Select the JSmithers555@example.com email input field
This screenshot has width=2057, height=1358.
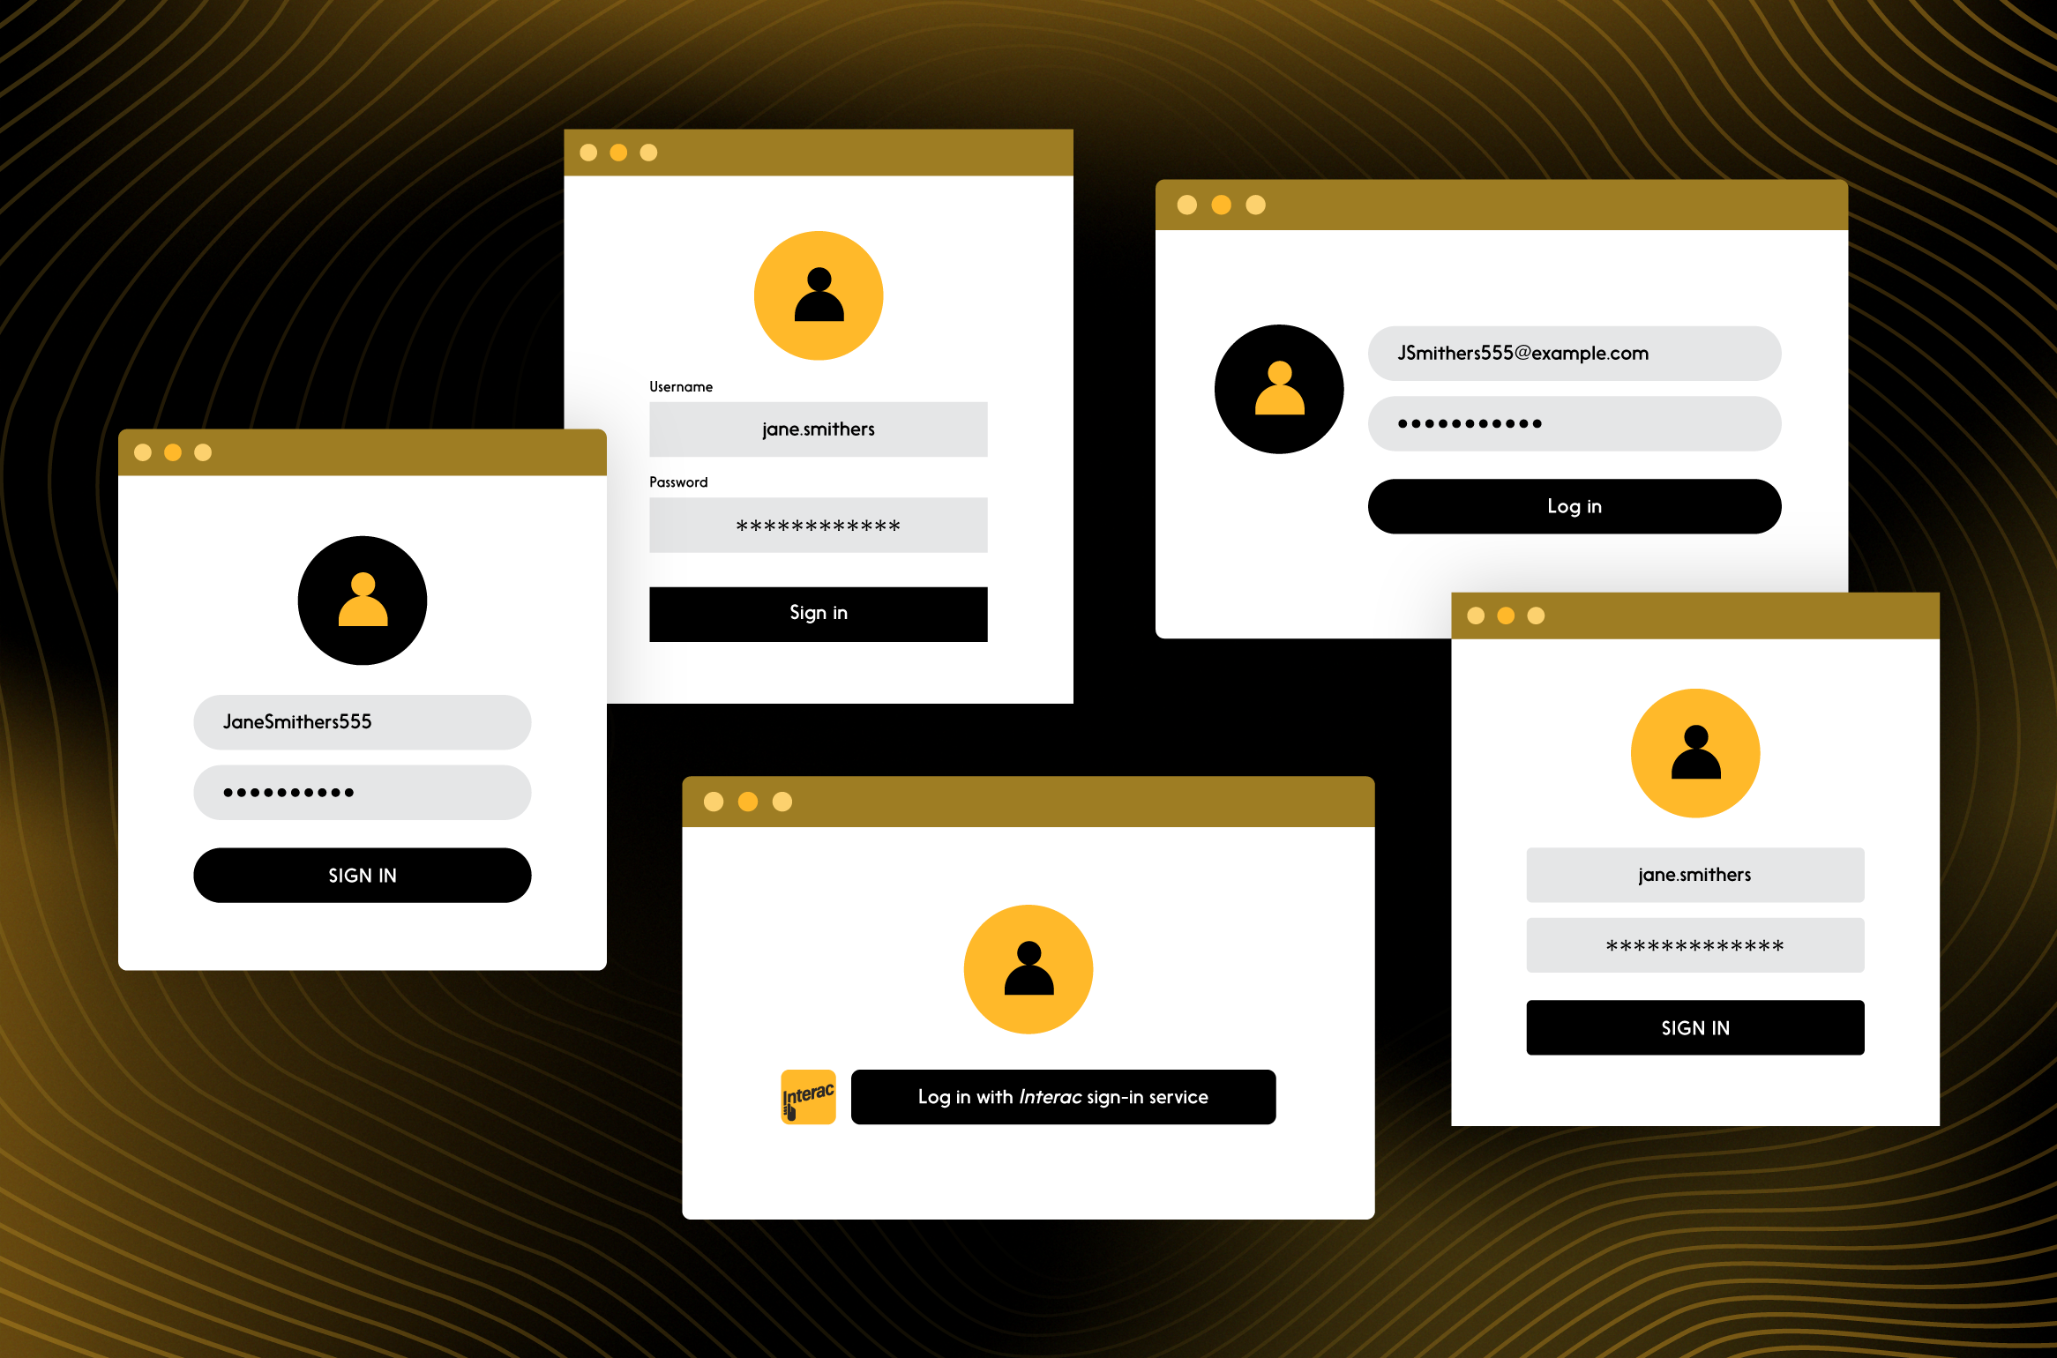(x=1576, y=352)
